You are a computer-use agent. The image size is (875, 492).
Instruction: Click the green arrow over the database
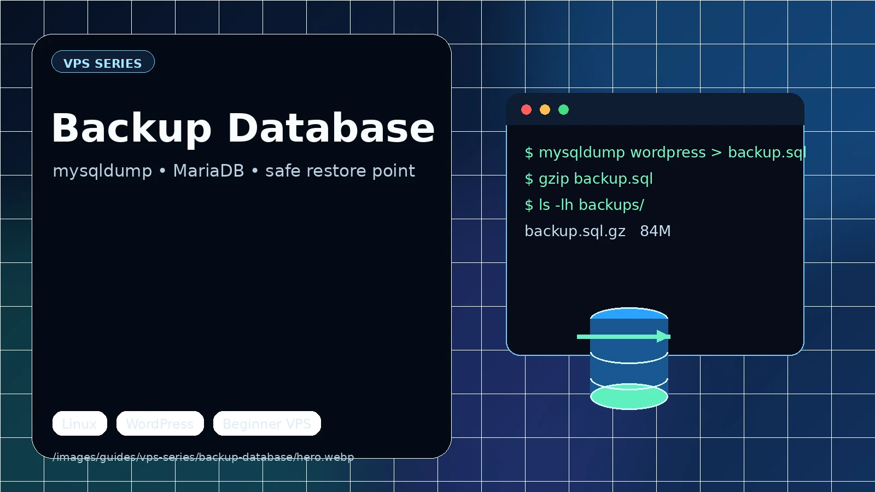[623, 336]
